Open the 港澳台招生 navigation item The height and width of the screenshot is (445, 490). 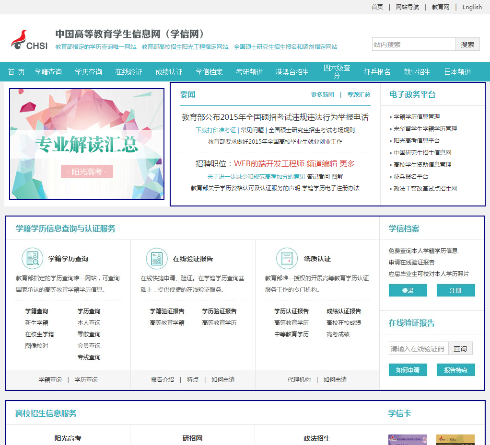[x=292, y=72]
